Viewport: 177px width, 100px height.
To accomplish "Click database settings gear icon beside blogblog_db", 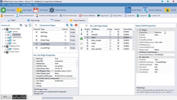I will pos(21,25).
